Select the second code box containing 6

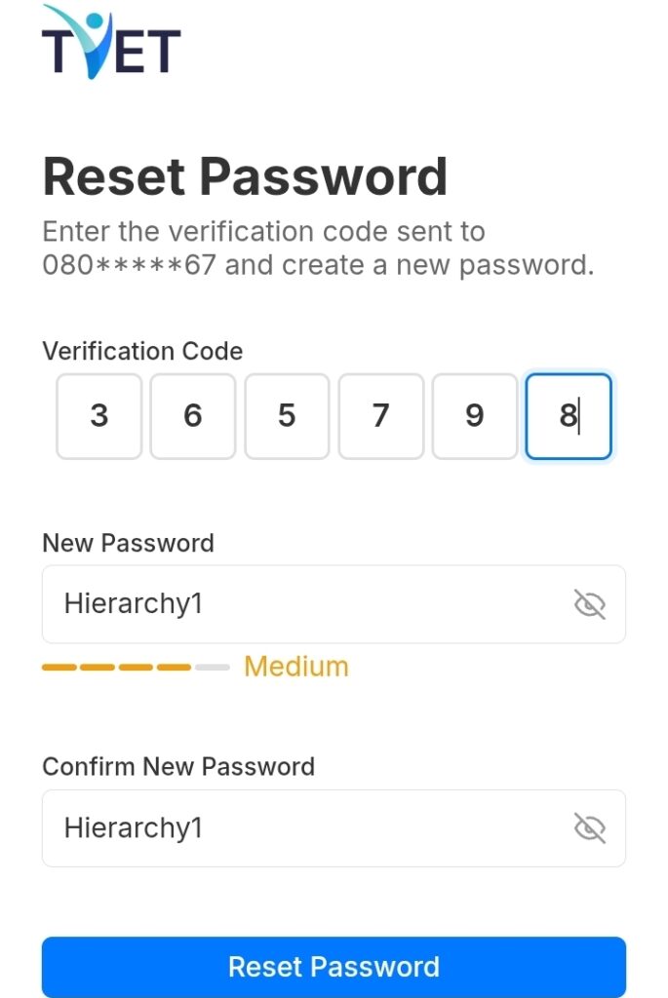(x=193, y=416)
